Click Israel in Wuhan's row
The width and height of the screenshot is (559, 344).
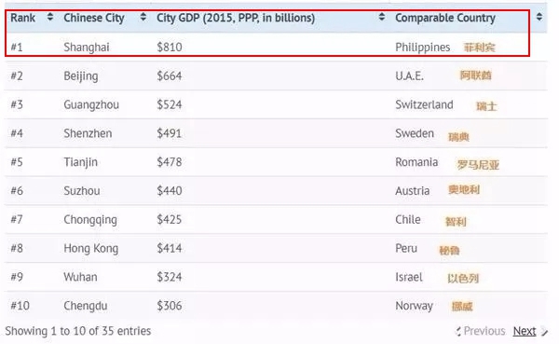409,277
